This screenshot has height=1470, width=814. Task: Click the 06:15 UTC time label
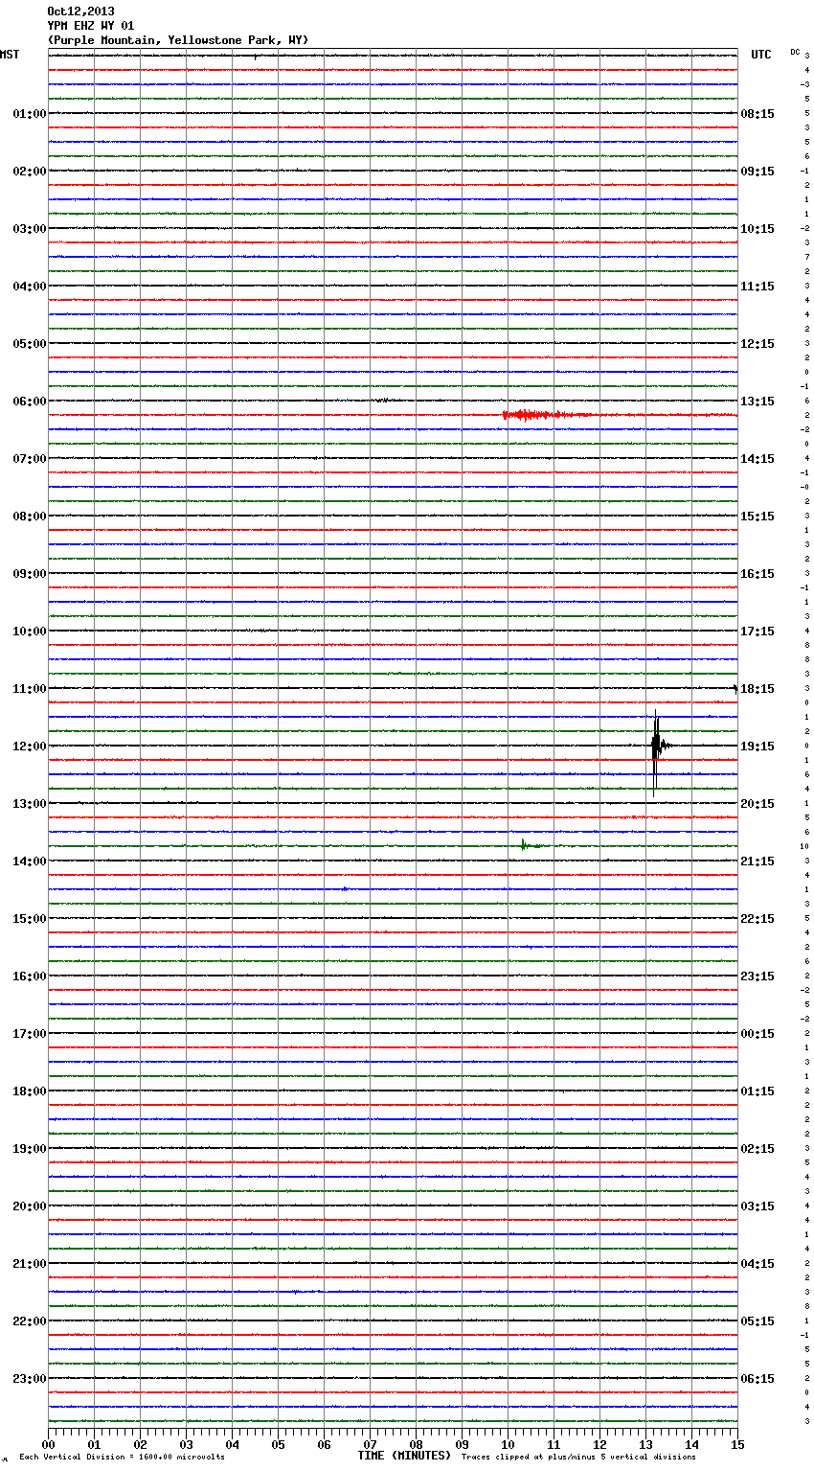[757, 1379]
